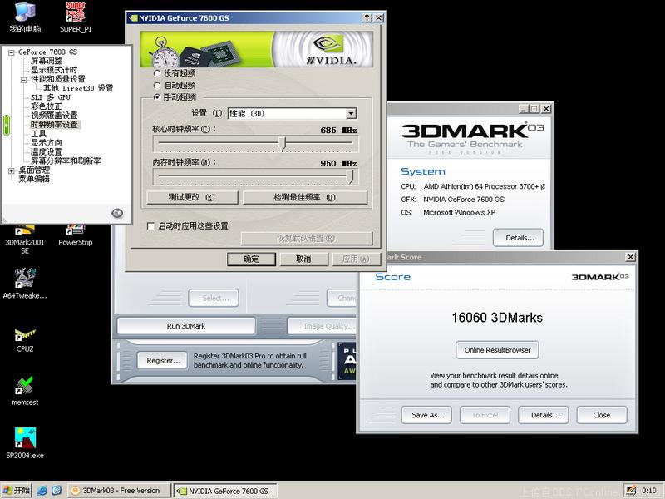
Task: Maximize the 3DMark03 main window
Action: 534,109
